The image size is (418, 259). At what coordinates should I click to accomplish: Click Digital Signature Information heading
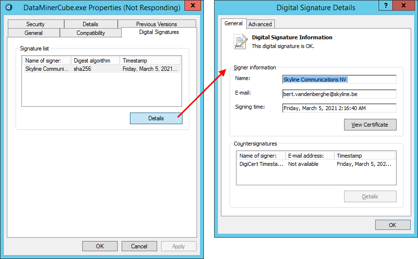tap(292, 37)
